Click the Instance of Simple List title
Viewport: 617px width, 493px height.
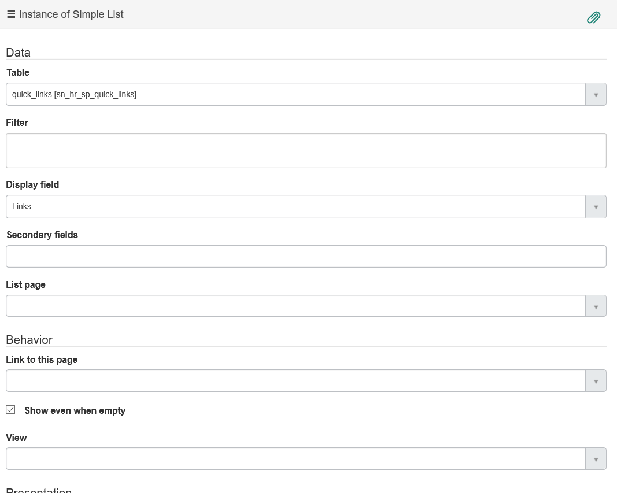(71, 14)
